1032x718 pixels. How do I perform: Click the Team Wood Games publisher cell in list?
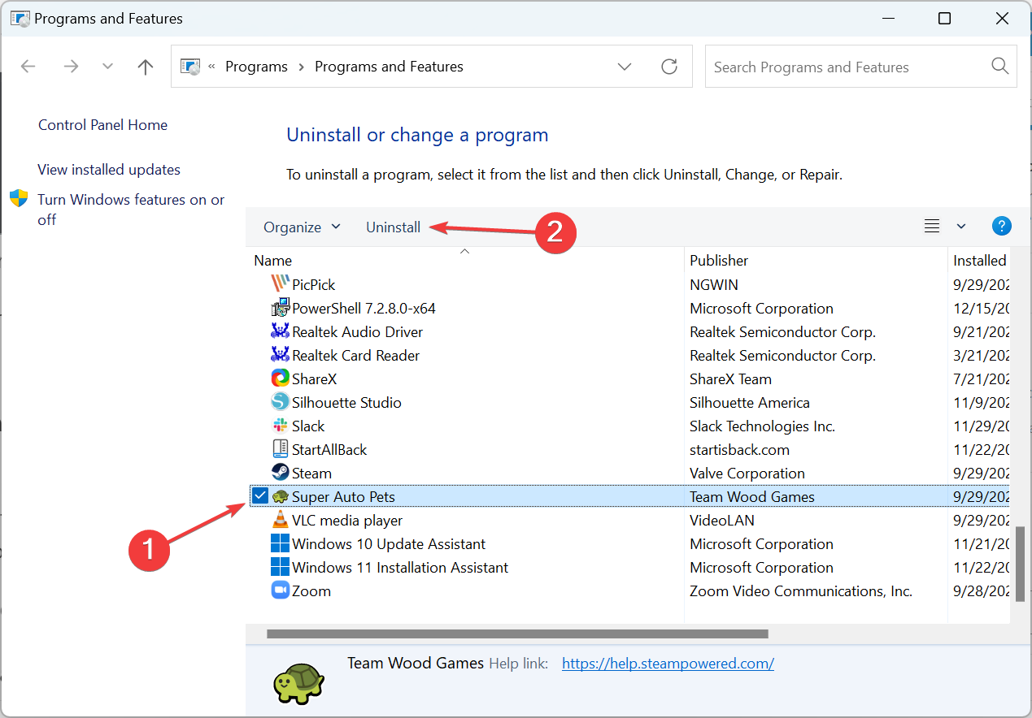(752, 496)
